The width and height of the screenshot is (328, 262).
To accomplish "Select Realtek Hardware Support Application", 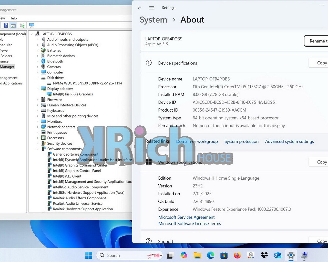I will 83,209.
